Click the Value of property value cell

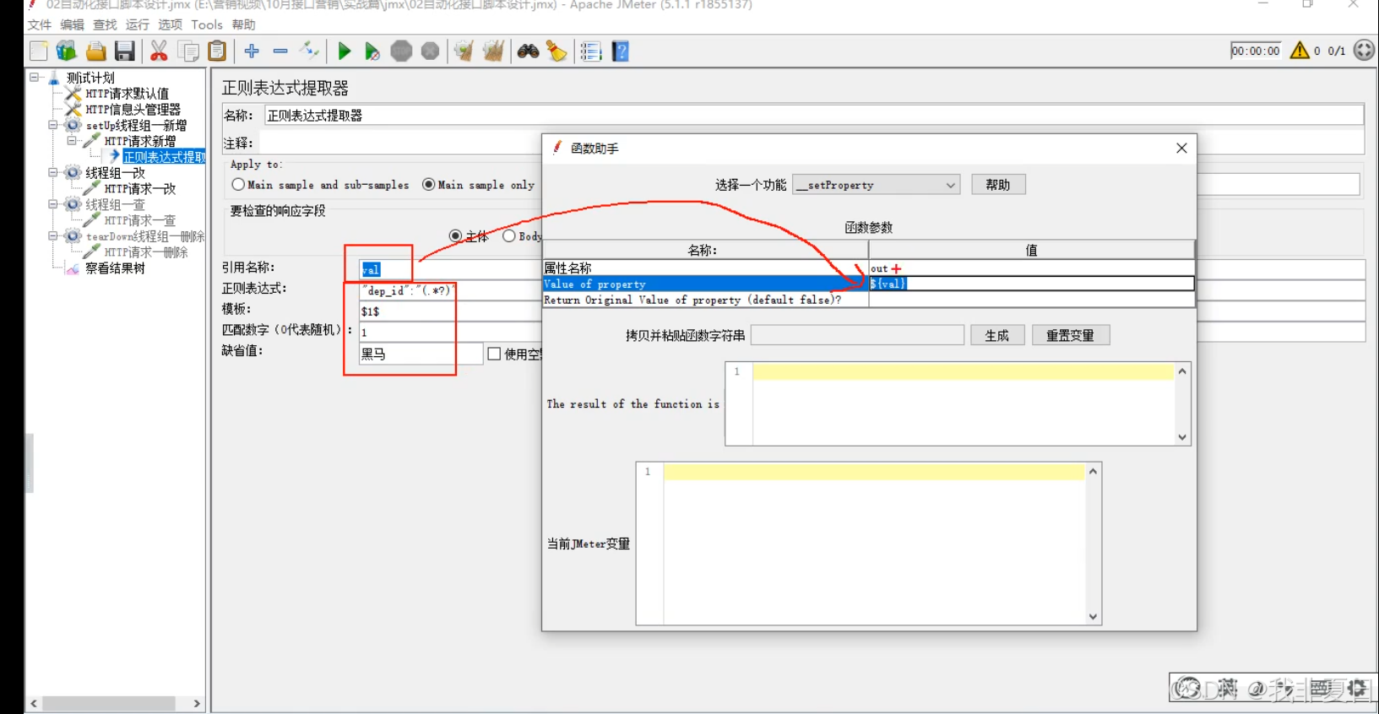click(x=1031, y=284)
